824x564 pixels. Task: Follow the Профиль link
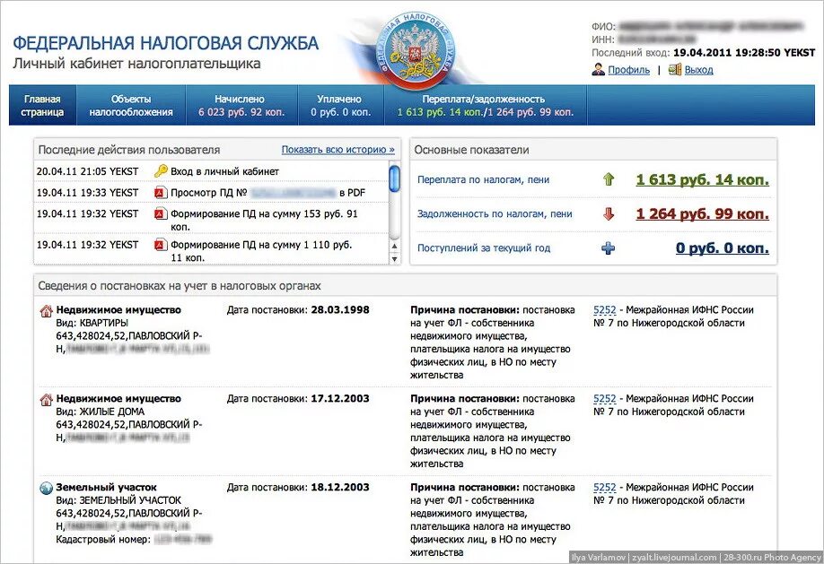tap(628, 70)
